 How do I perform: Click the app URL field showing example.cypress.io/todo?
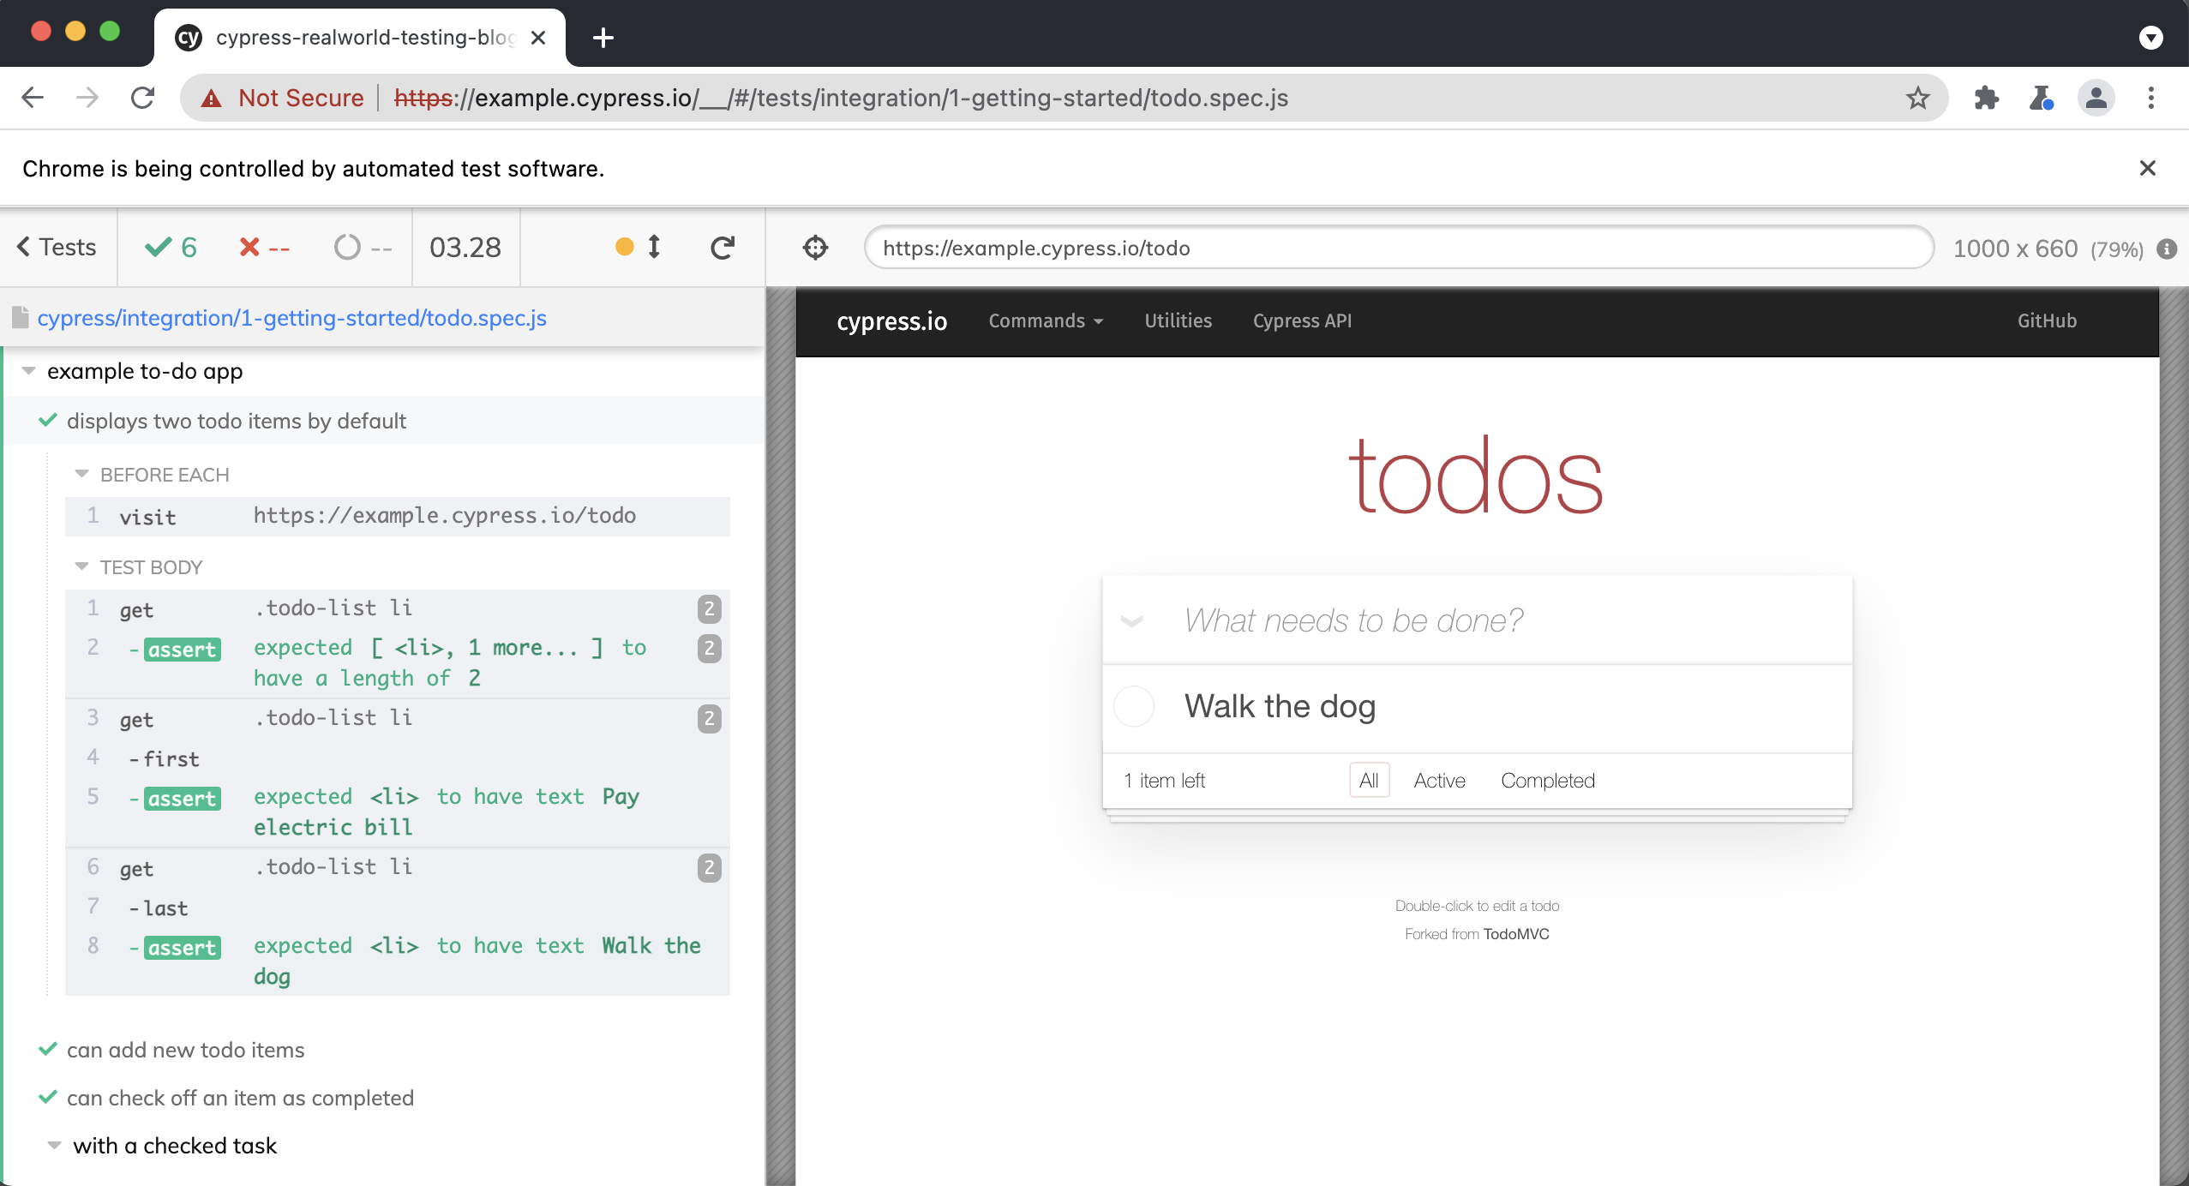tap(1399, 248)
